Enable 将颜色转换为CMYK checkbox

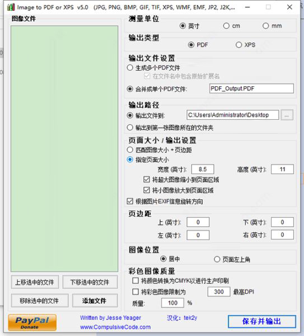click(135, 281)
